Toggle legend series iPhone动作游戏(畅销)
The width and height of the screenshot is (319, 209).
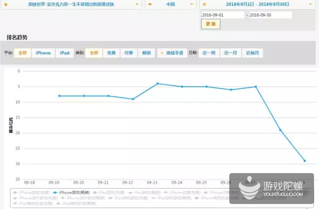coord(83,198)
